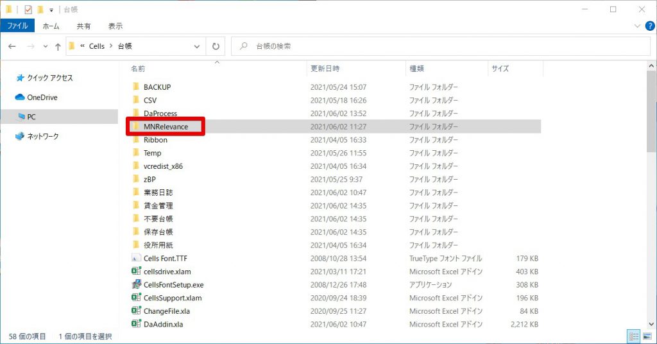Click the TrueType フォント ファイル type cell
Image resolution: width=657 pixels, height=344 pixels.
(x=445, y=259)
